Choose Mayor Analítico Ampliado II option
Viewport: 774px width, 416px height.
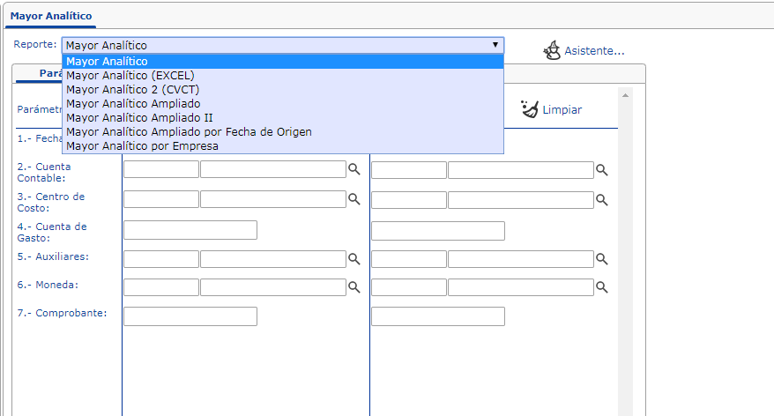click(138, 117)
